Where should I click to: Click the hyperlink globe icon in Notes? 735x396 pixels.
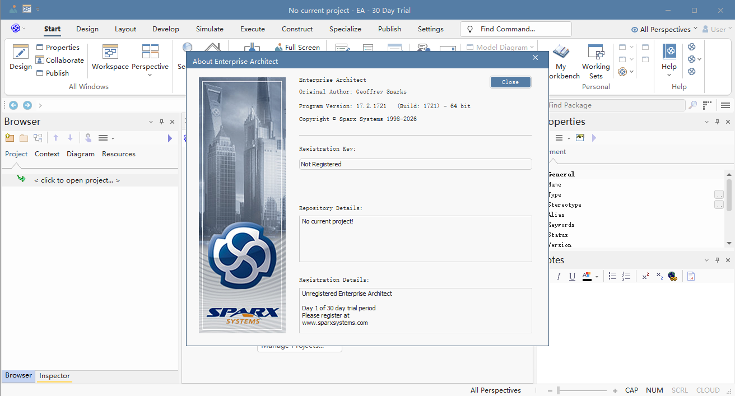tap(673, 276)
